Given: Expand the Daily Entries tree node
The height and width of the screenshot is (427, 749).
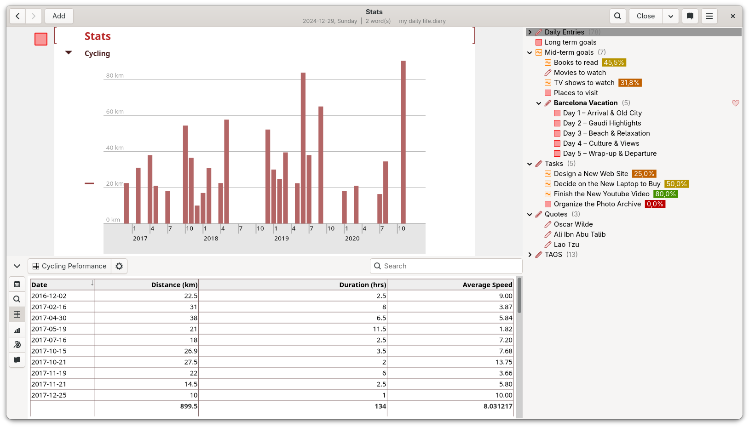Looking at the screenshot, I should click(x=530, y=32).
